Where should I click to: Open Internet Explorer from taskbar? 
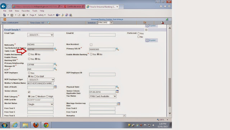(15, 125)
